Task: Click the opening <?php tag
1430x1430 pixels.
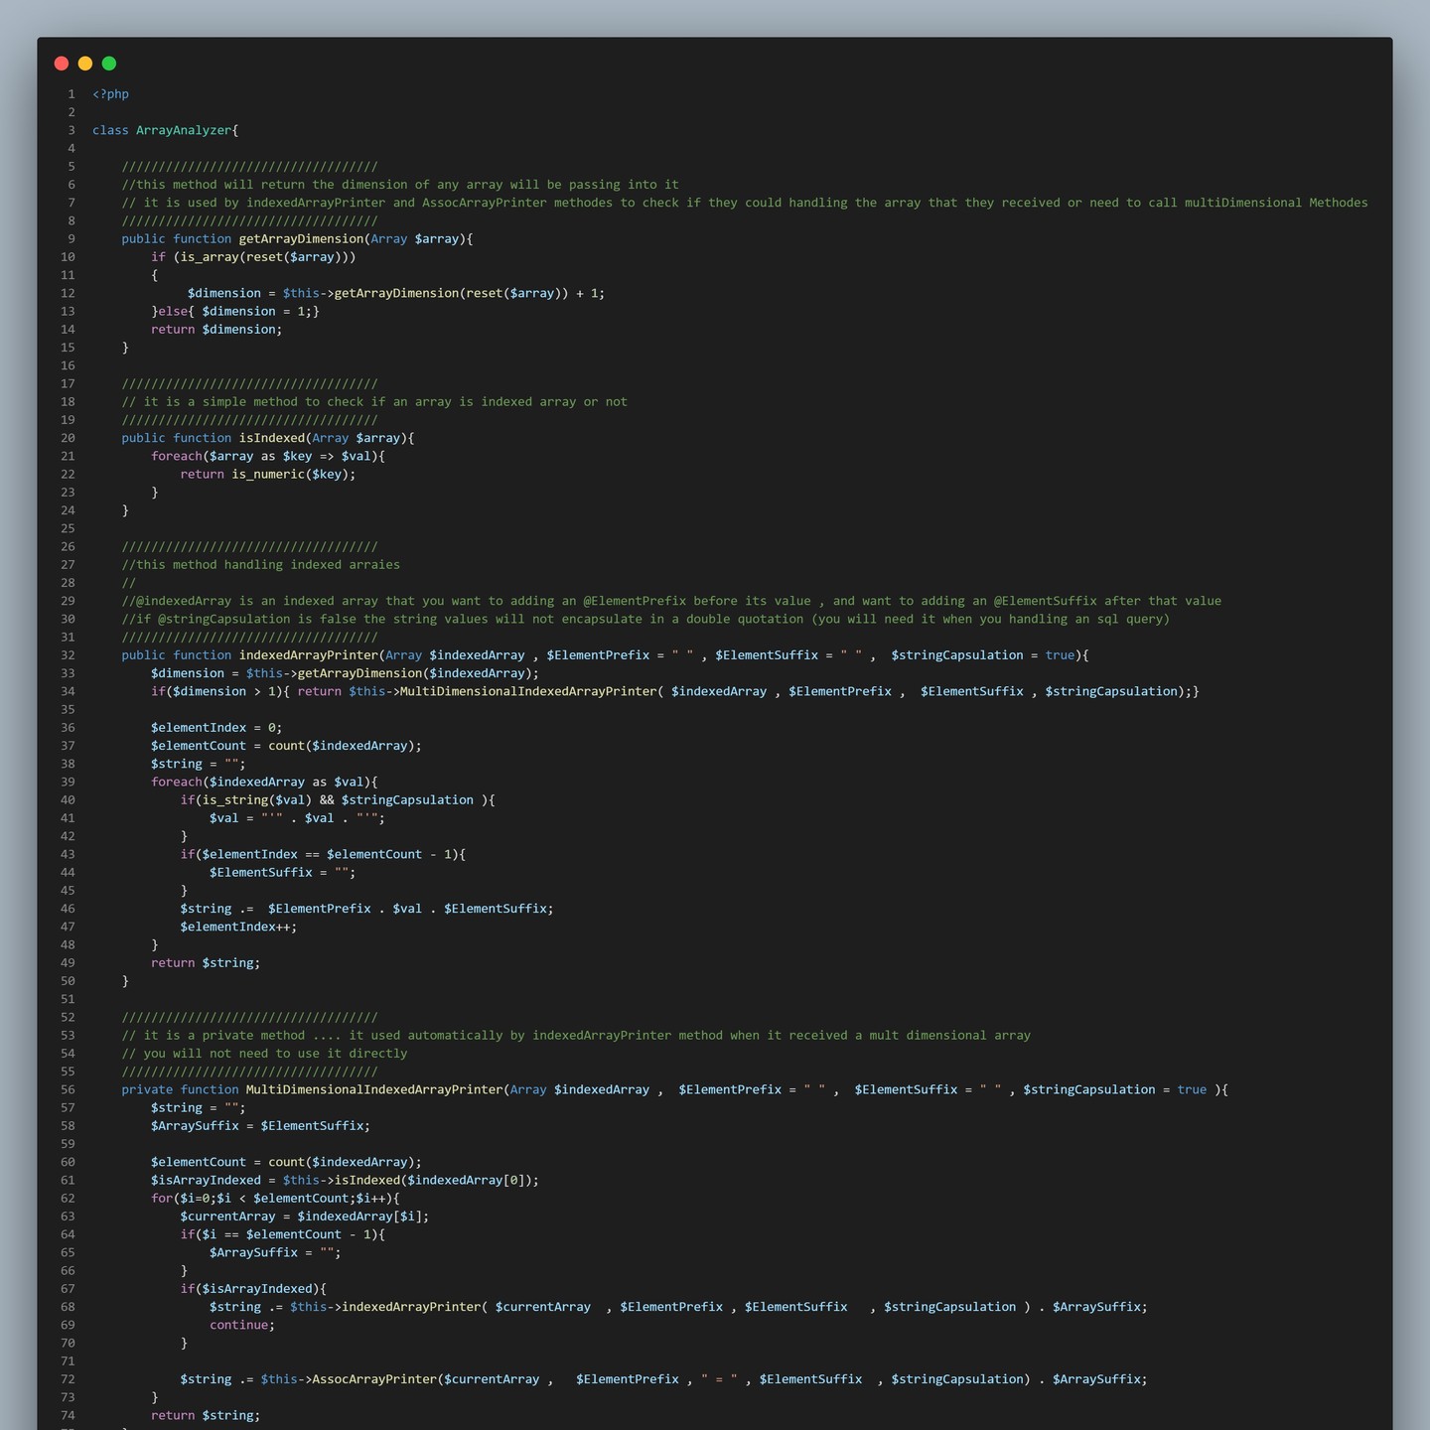Action: point(110,94)
